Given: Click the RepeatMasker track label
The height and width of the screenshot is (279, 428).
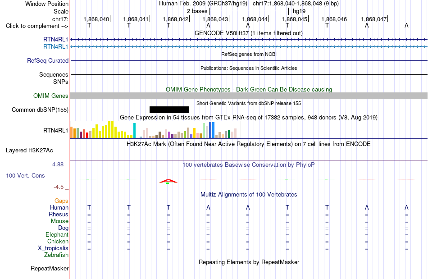Looking at the screenshot, I should (50, 268).
